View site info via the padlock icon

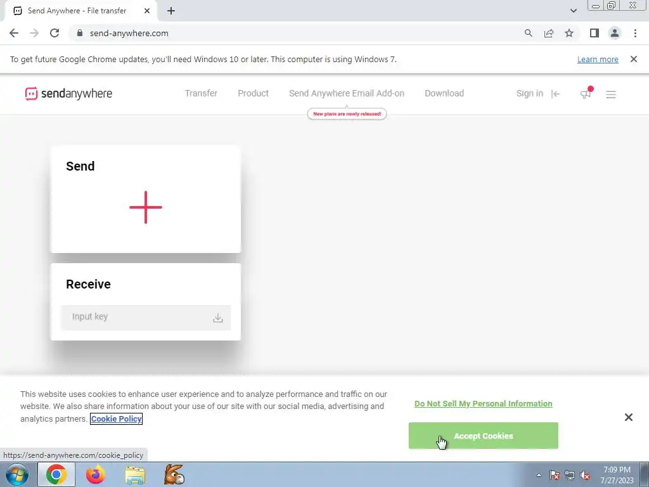point(80,33)
